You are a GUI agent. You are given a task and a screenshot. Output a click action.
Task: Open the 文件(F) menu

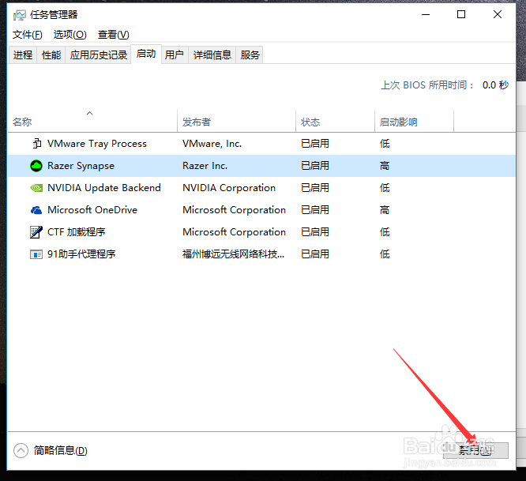[28, 35]
